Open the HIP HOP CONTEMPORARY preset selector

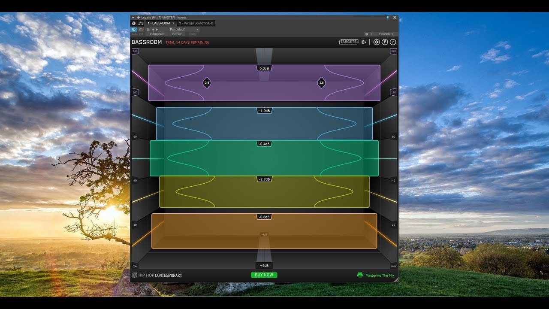click(x=160, y=275)
